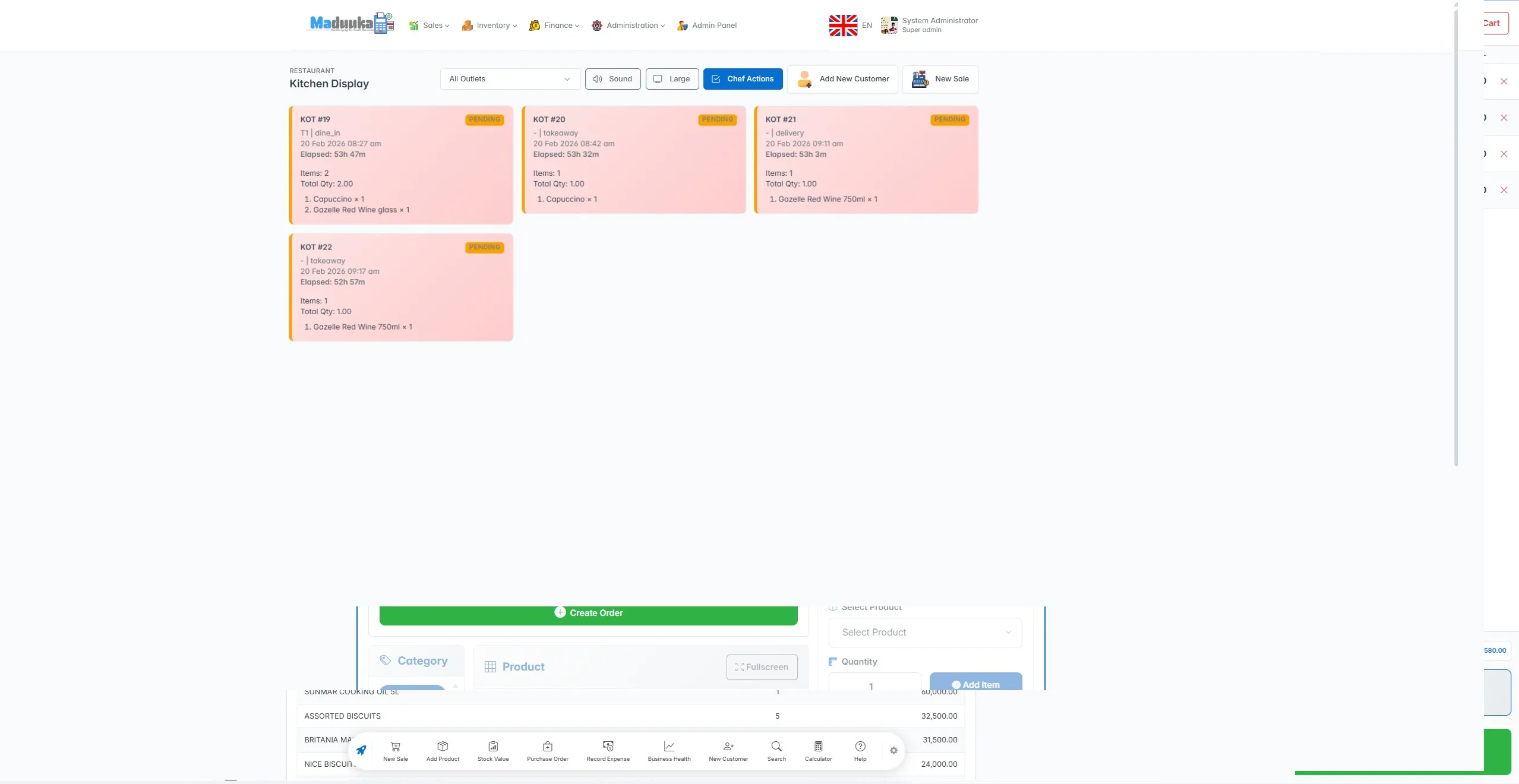This screenshot has width=1519, height=784.
Task: Click New Sale dock icon
Action: coord(396,751)
